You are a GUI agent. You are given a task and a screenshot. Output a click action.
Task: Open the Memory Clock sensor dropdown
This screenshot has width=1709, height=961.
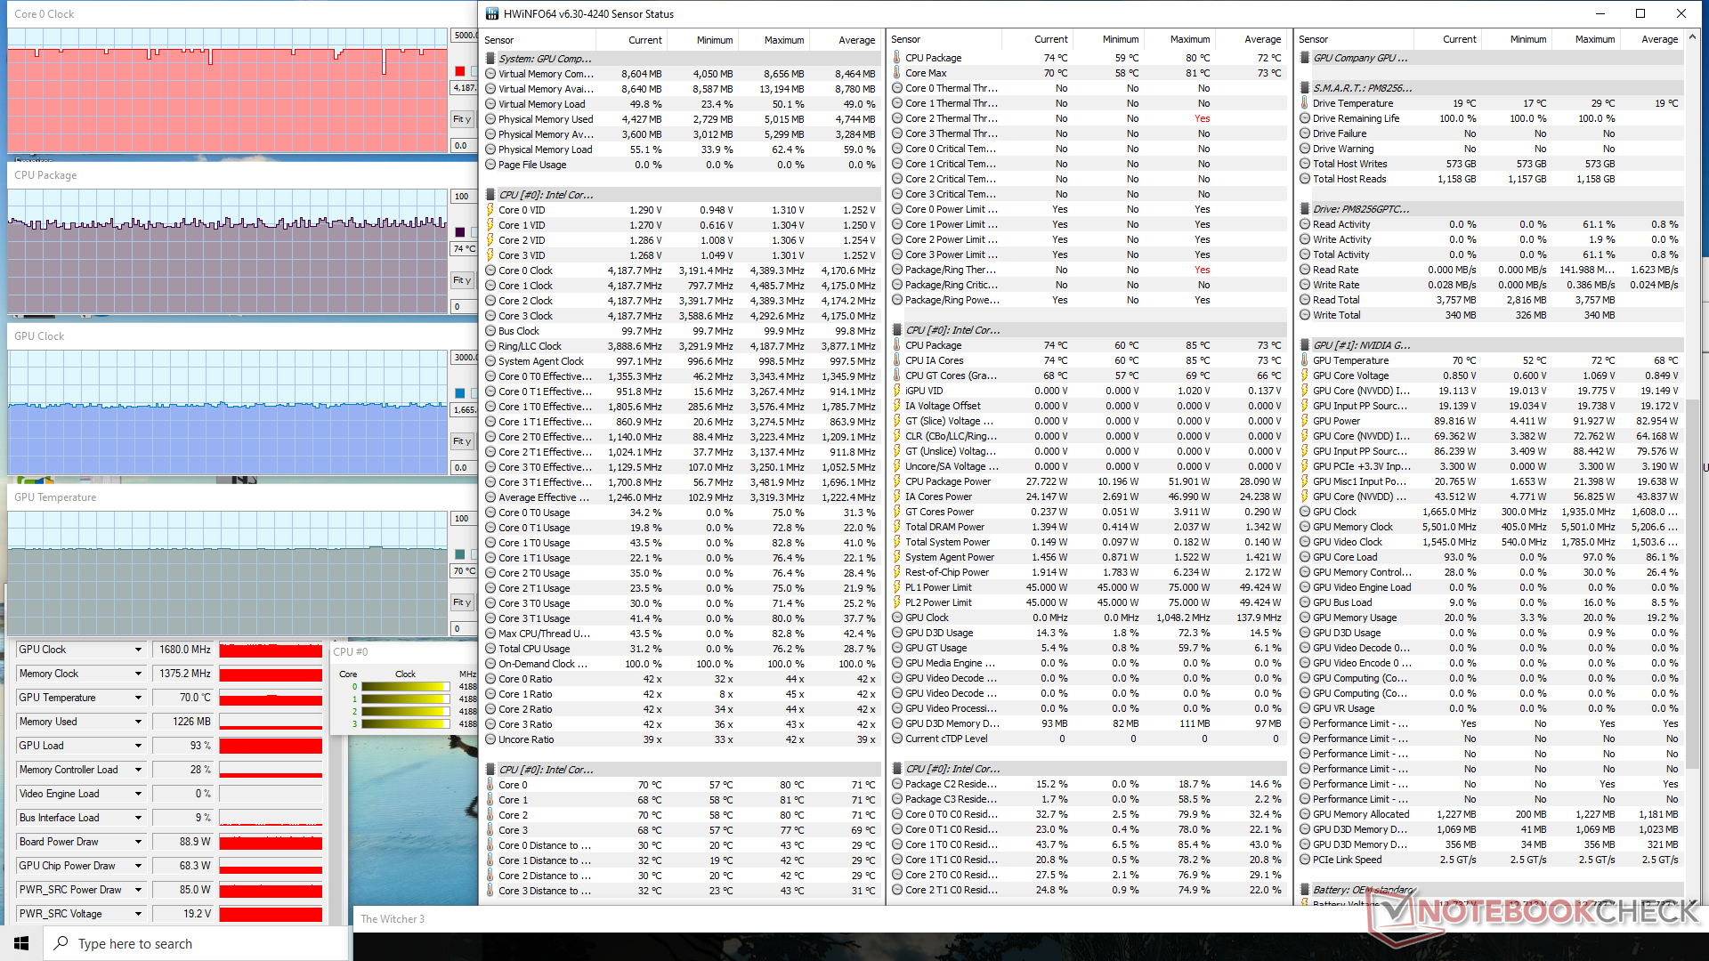point(138,674)
